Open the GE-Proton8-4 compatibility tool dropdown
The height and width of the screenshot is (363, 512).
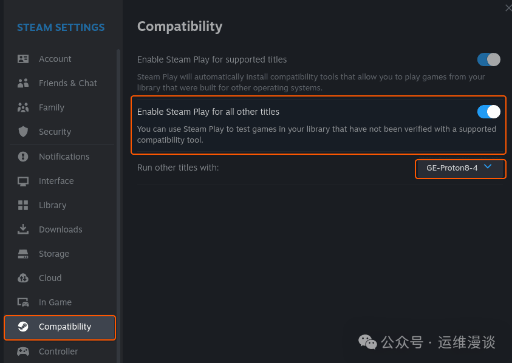(x=460, y=169)
